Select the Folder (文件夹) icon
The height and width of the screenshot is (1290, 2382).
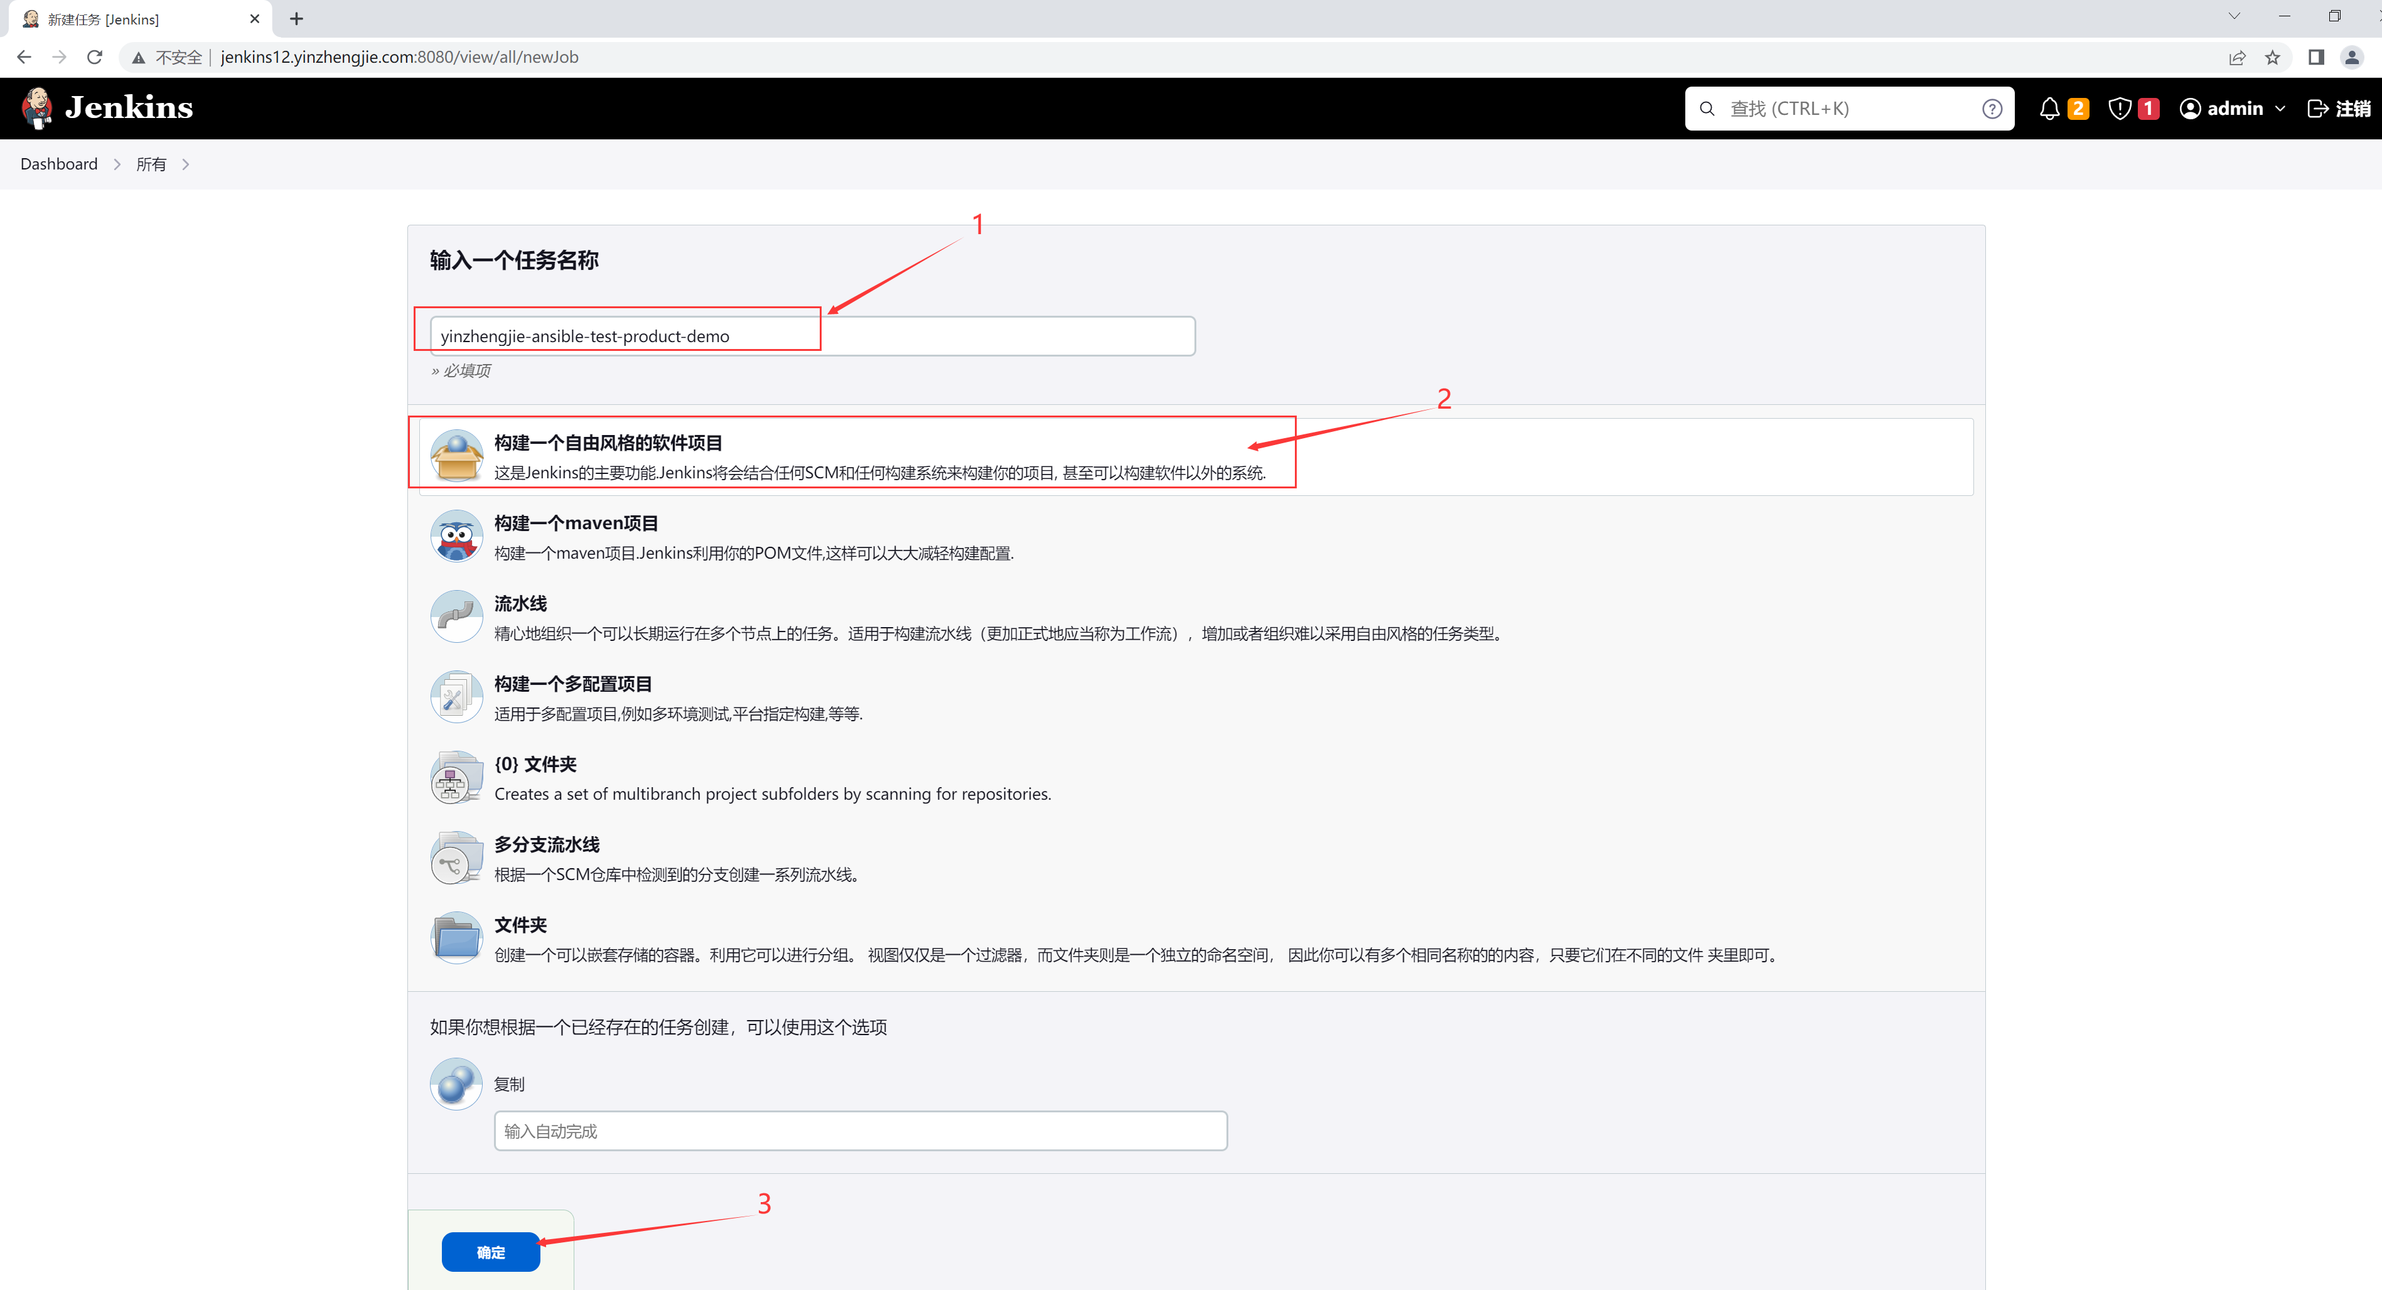click(x=456, y=938)
